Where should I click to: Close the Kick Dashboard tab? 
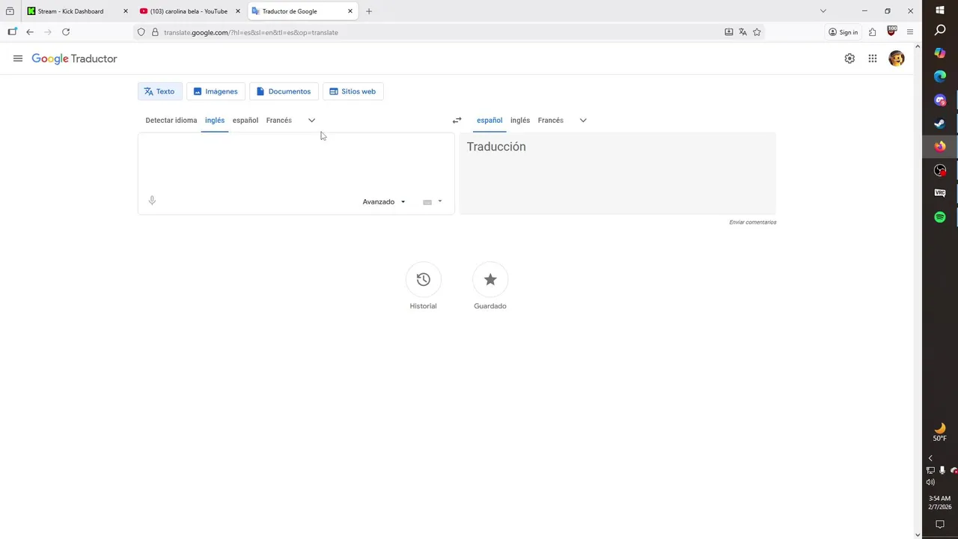click(x=125, y=11)
